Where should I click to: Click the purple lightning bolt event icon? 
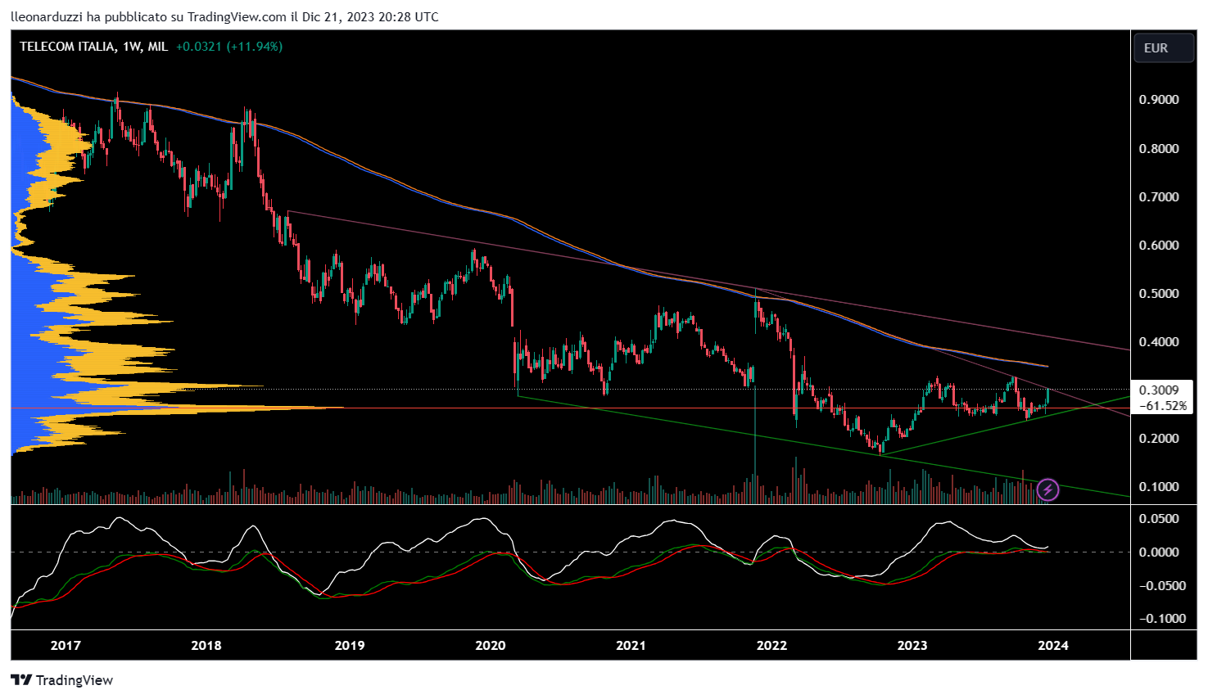[x=1048, y=490]
